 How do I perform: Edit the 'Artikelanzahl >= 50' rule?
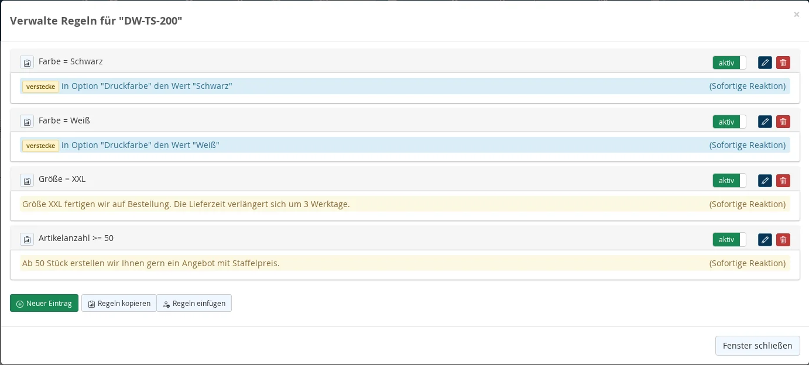pyautogui.click(x=765, y=240)
